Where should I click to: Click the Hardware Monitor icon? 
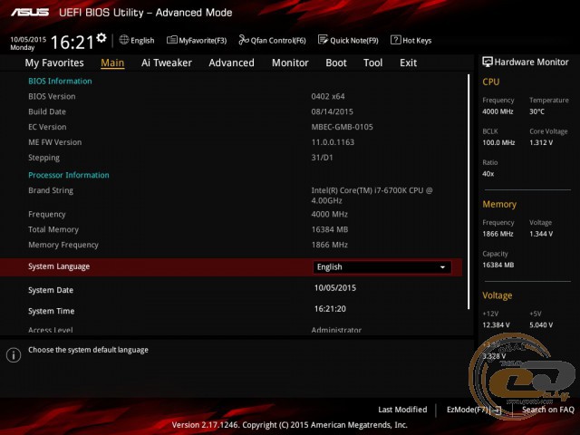(x=488, y=62)
